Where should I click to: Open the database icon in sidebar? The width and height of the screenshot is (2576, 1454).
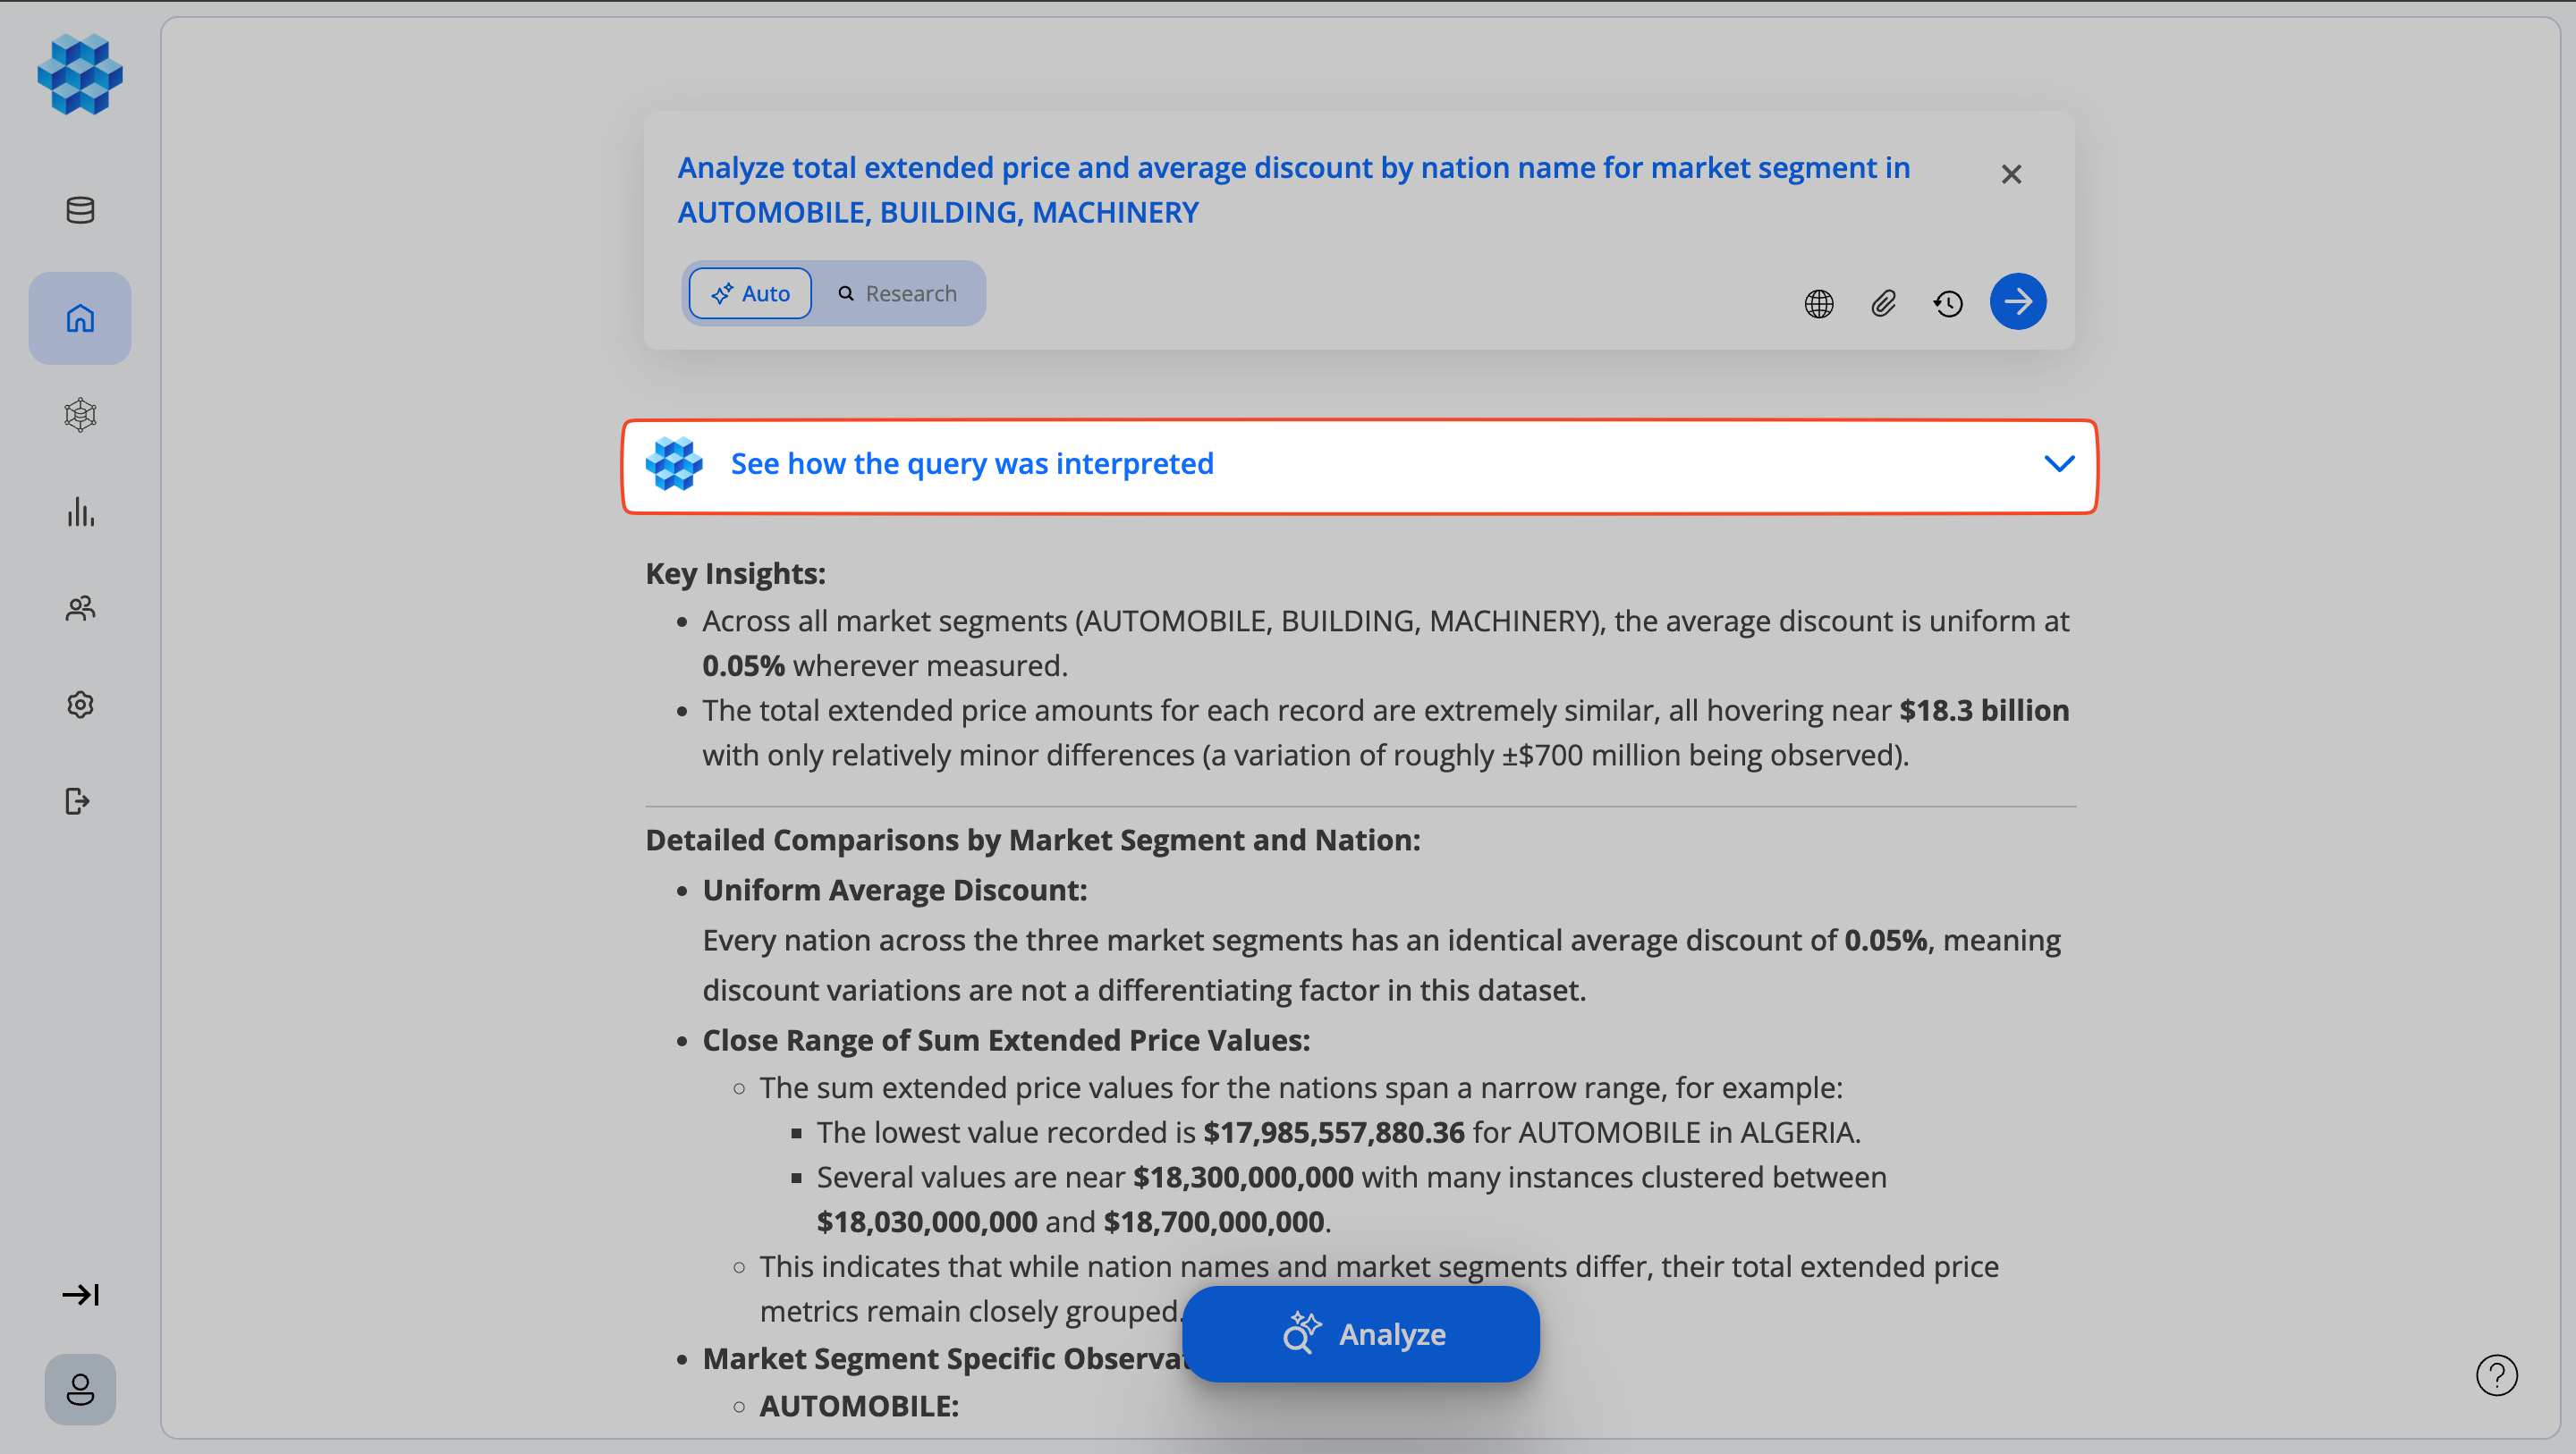click(x=80, y=210)
